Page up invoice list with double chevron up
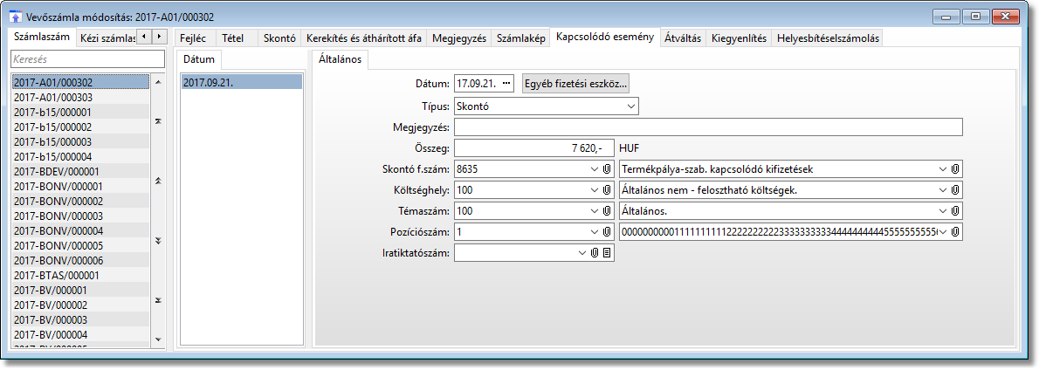The height and width of the screenshot is (370, 1039). pos(158,181)
